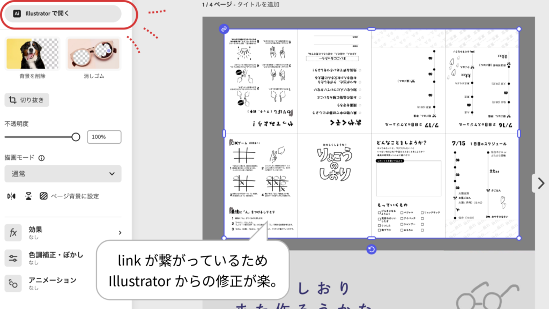Click the rotate handle below the image

click(371, 249)
